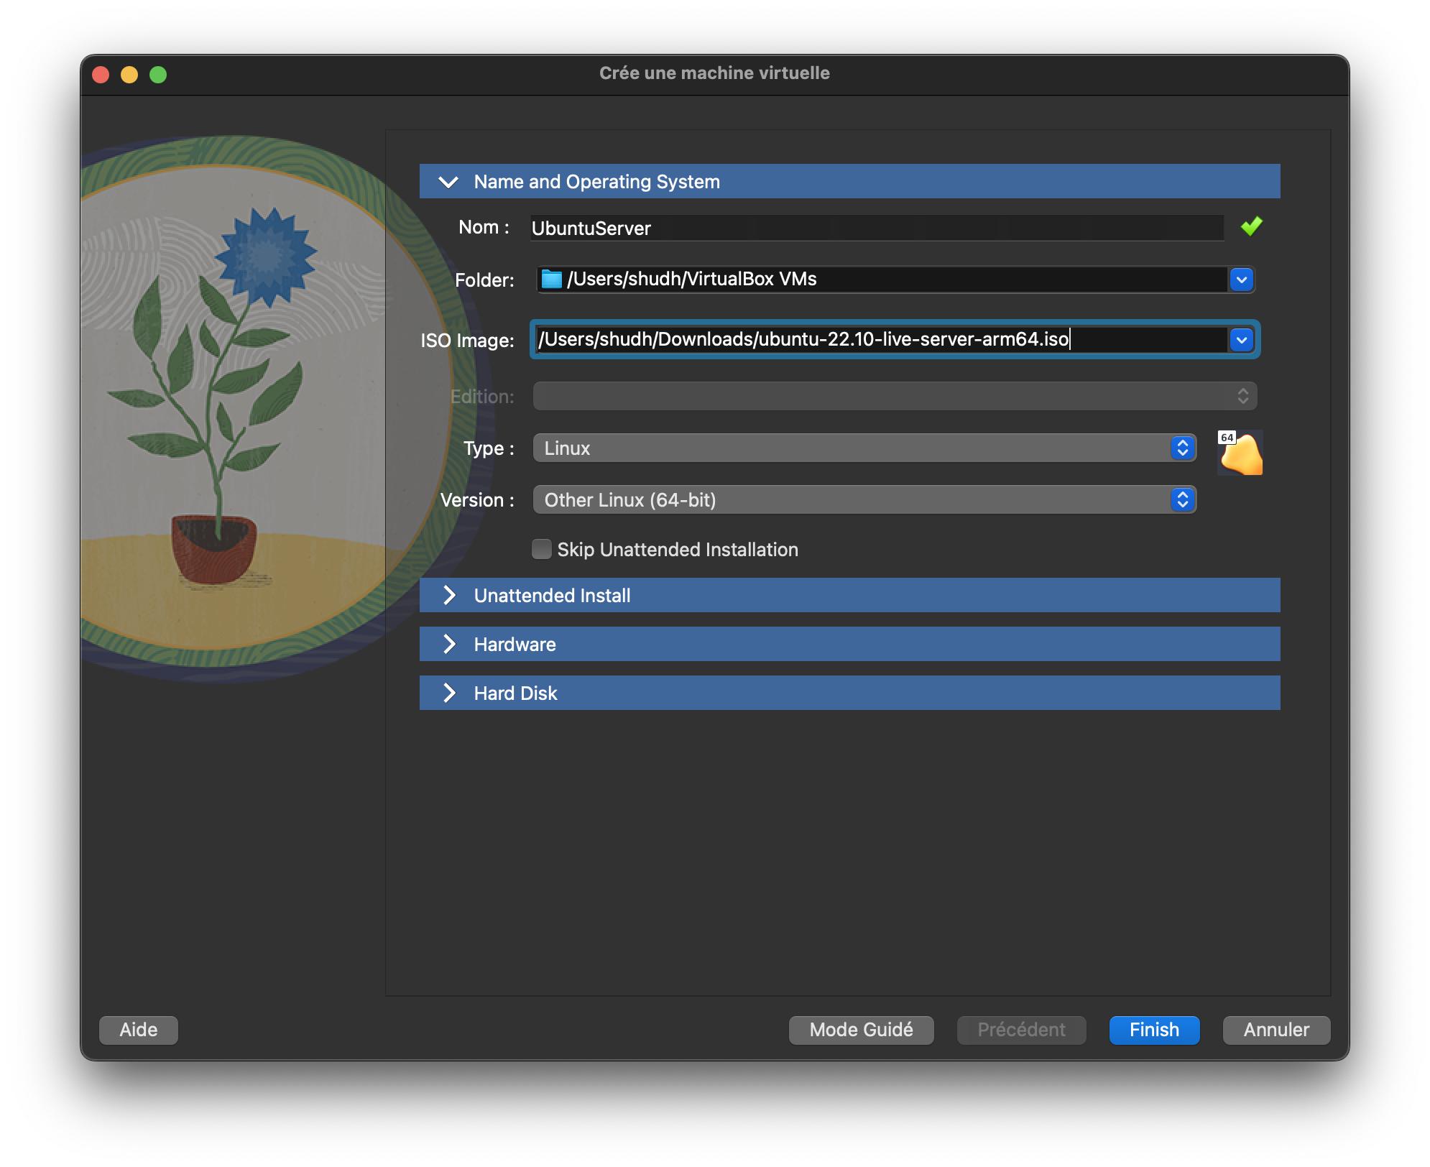Click the downward chevron of Name and Operating System
Image resolution: width=1430 pixels, height=1167 pixels.
coord(449,181)
